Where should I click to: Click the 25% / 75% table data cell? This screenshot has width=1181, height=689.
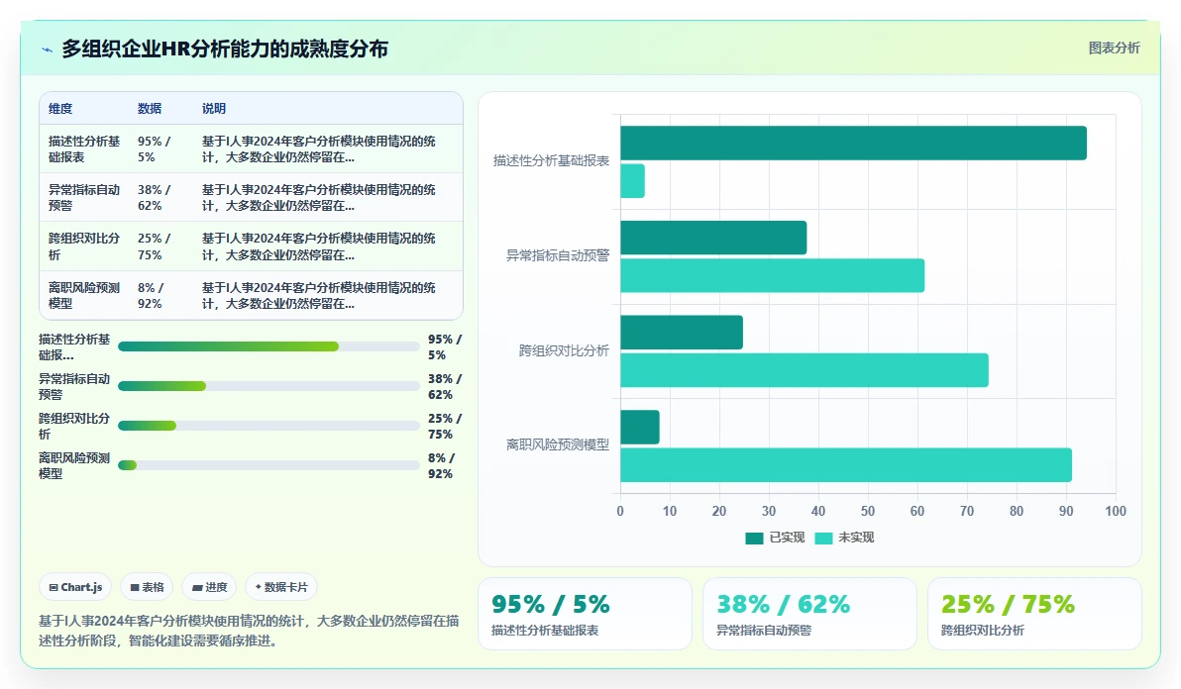(161, 246)
